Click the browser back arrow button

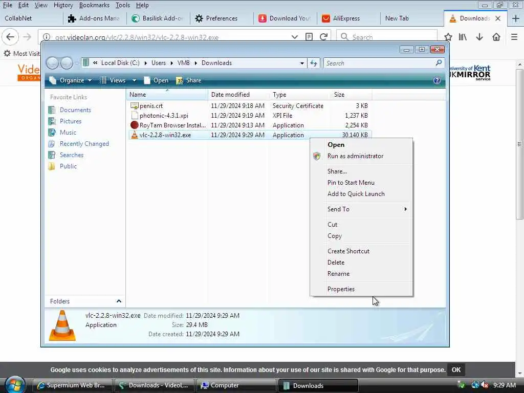click(x=10, y=37)
